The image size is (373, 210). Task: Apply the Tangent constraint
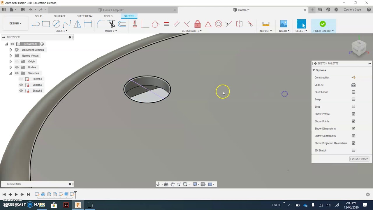(x=155, y=24)
